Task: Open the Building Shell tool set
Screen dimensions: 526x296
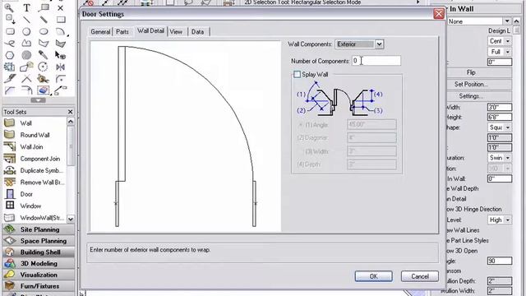Action: coord(39,252)
